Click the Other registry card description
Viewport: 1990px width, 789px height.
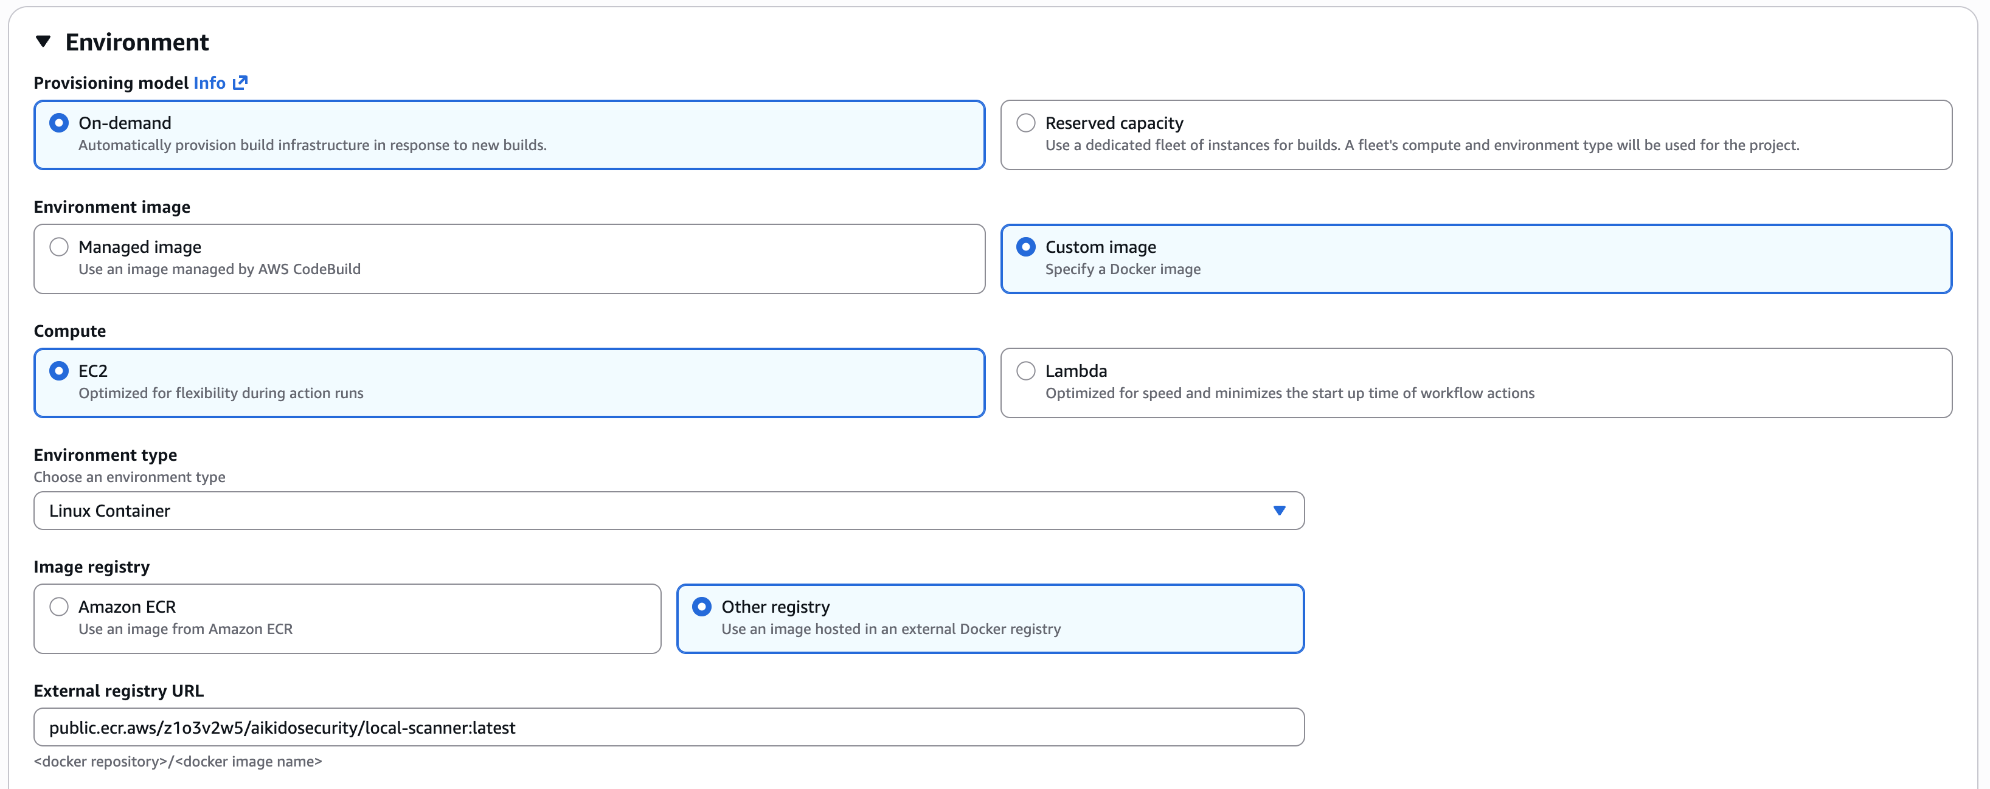[891, 629]
